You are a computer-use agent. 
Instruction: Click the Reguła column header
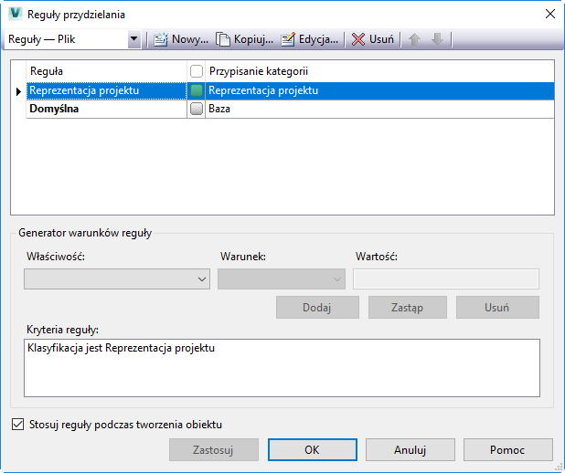pyautogui.click(x=106, y=71)
